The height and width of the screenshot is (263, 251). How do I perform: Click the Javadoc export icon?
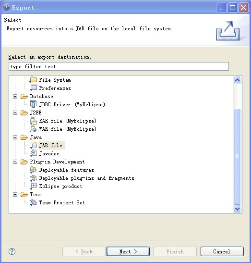pyautogui.click(x=34, y=153)
